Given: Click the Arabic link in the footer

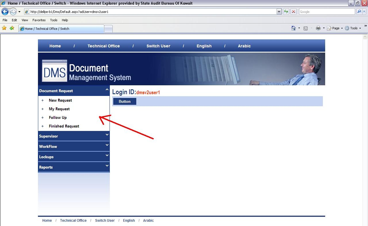Looking at the screenshot, I should (148, 221).
